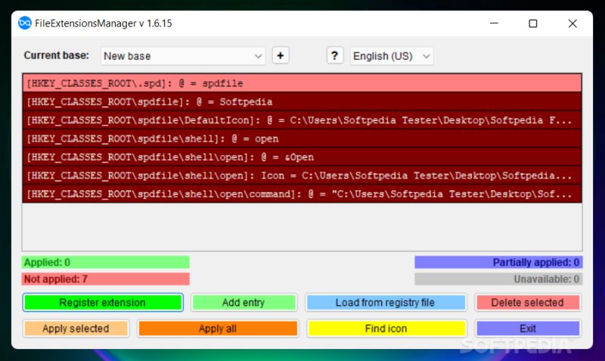The image size is (605, 361).
Task: Click Load from registry file button
Action: 386,302
